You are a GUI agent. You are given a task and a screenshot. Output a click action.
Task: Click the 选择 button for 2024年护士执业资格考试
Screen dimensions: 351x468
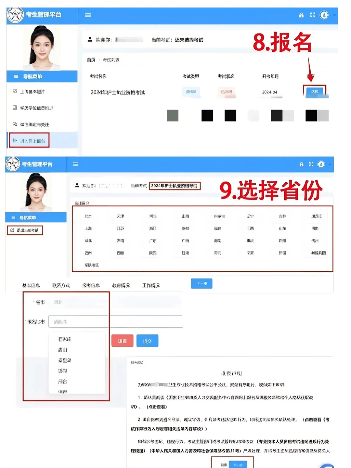point(315,91)
